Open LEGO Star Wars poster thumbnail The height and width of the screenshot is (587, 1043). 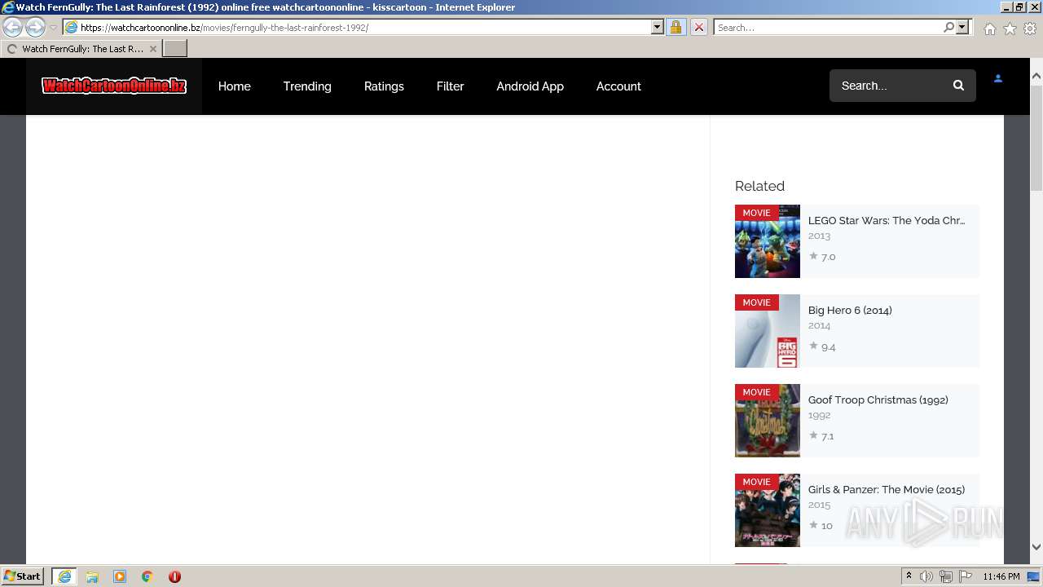[x=768, y=241]
